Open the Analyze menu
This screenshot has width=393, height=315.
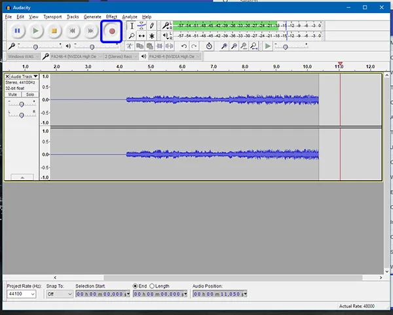tap(130, 17)
